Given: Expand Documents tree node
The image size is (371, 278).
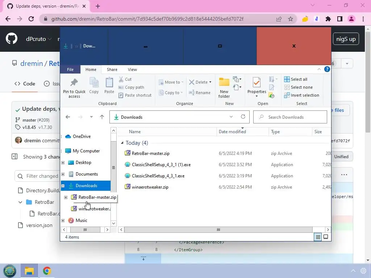Looking at the screenshot, I should pyautogui.click(x=63, y=174).
